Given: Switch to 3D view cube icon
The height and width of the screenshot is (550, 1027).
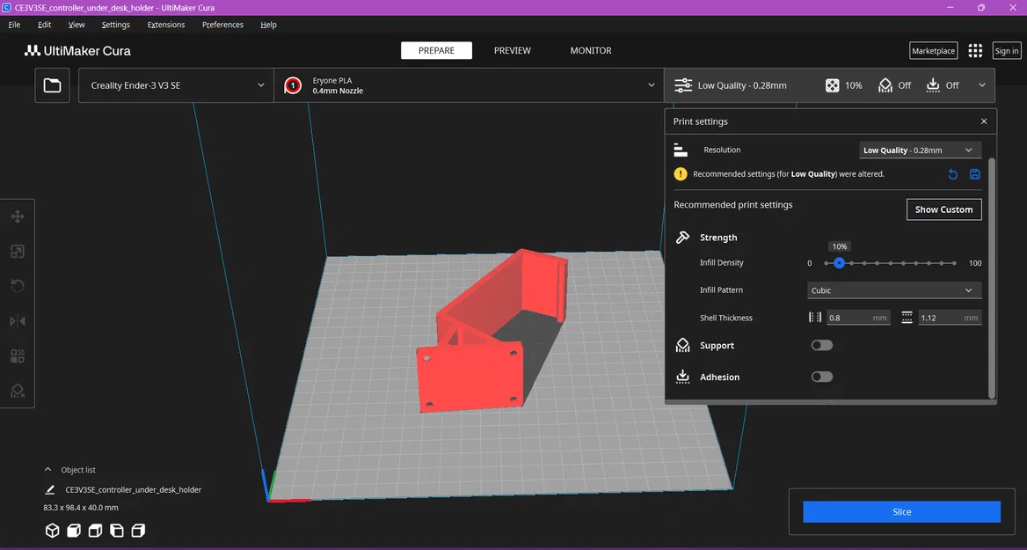Looking at the screenshot, I should tap(53, 531).
